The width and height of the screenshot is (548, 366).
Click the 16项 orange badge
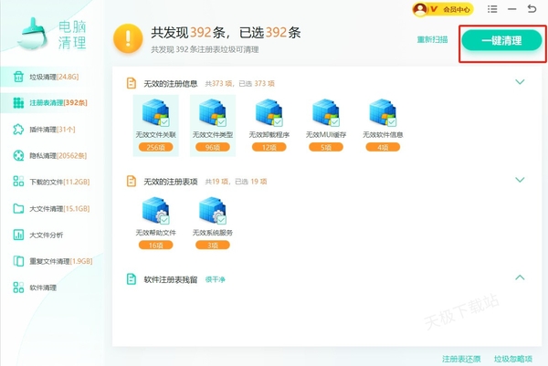[156, 246]
